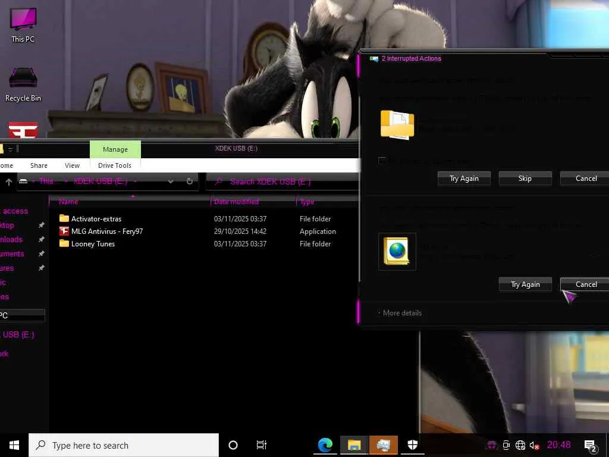Open Task View on the taskbar
The width and height of the screenshot is (609, 457).
[262, 445]
